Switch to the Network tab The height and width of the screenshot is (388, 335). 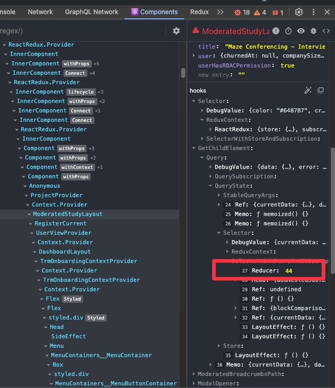pyautogui.click(x=40, y=12)
